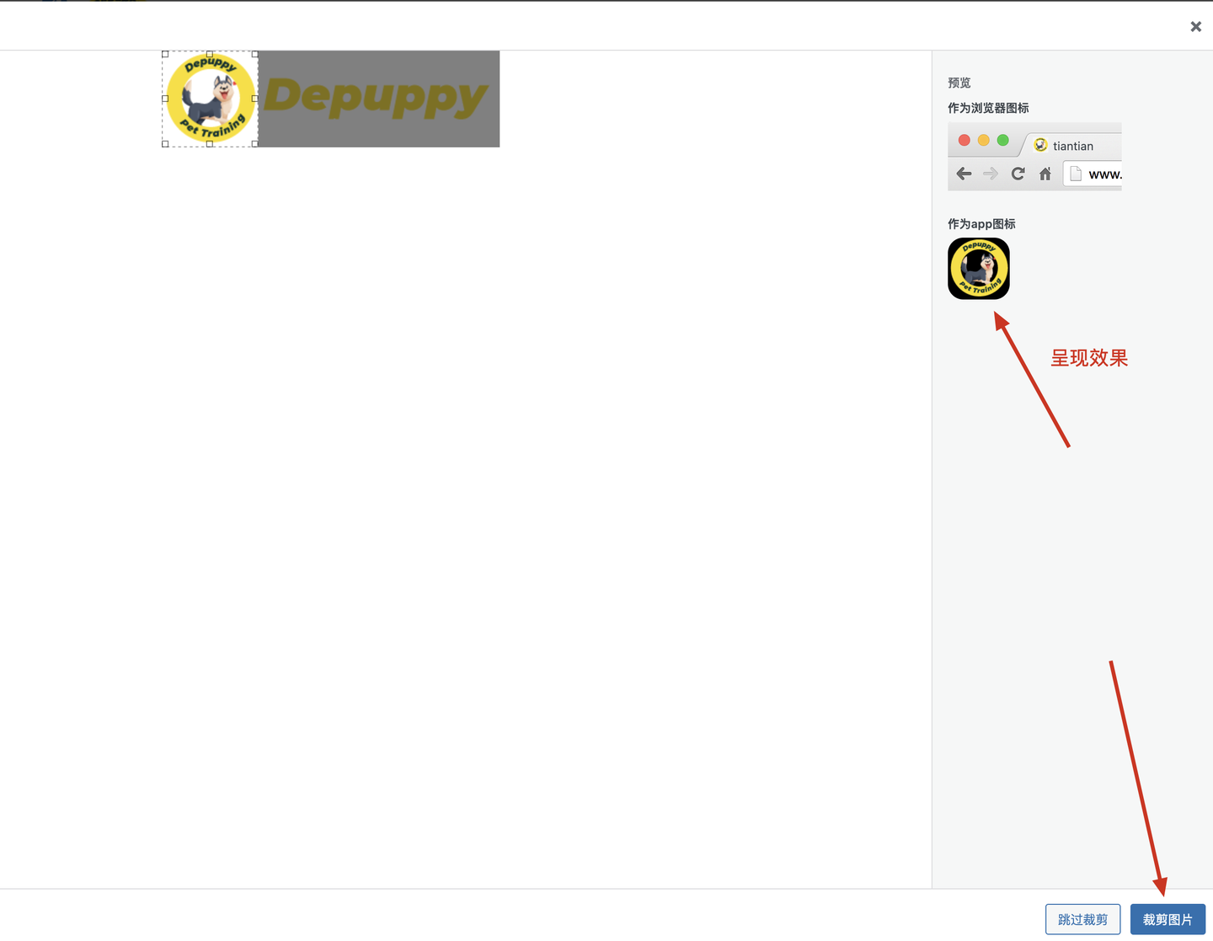The width and height of the screenshot is (1213, 941).
Task: Click the 裁剪图片 button
Action: tap(1168, 919)
